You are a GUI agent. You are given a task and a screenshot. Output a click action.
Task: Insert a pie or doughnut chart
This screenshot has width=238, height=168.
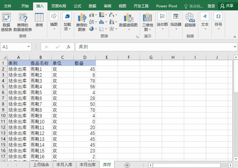tap(91, 29)
